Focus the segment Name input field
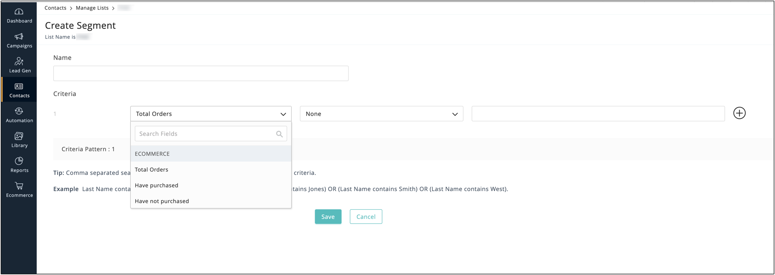 (x=201, y=74)
